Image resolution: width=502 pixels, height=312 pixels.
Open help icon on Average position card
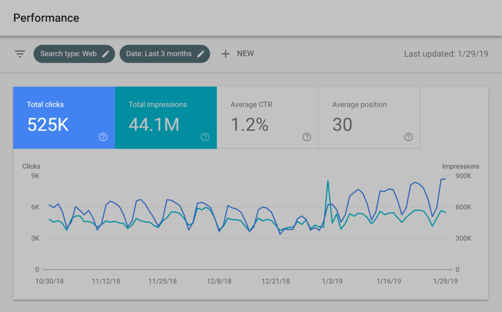[408, 137]
